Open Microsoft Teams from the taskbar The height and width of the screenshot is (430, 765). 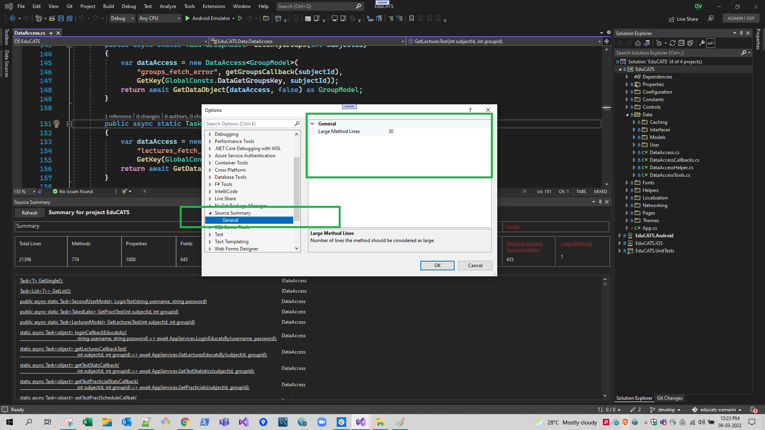[x=224, y=422]
